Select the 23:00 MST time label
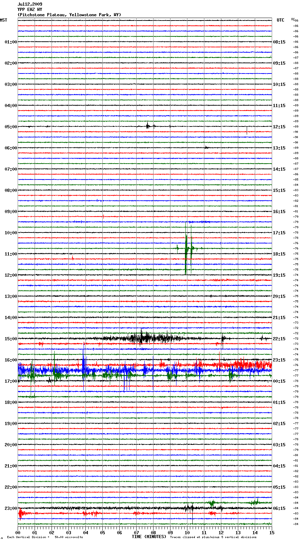The height and width of the screenshot is (542, 300). coord(11,508)
